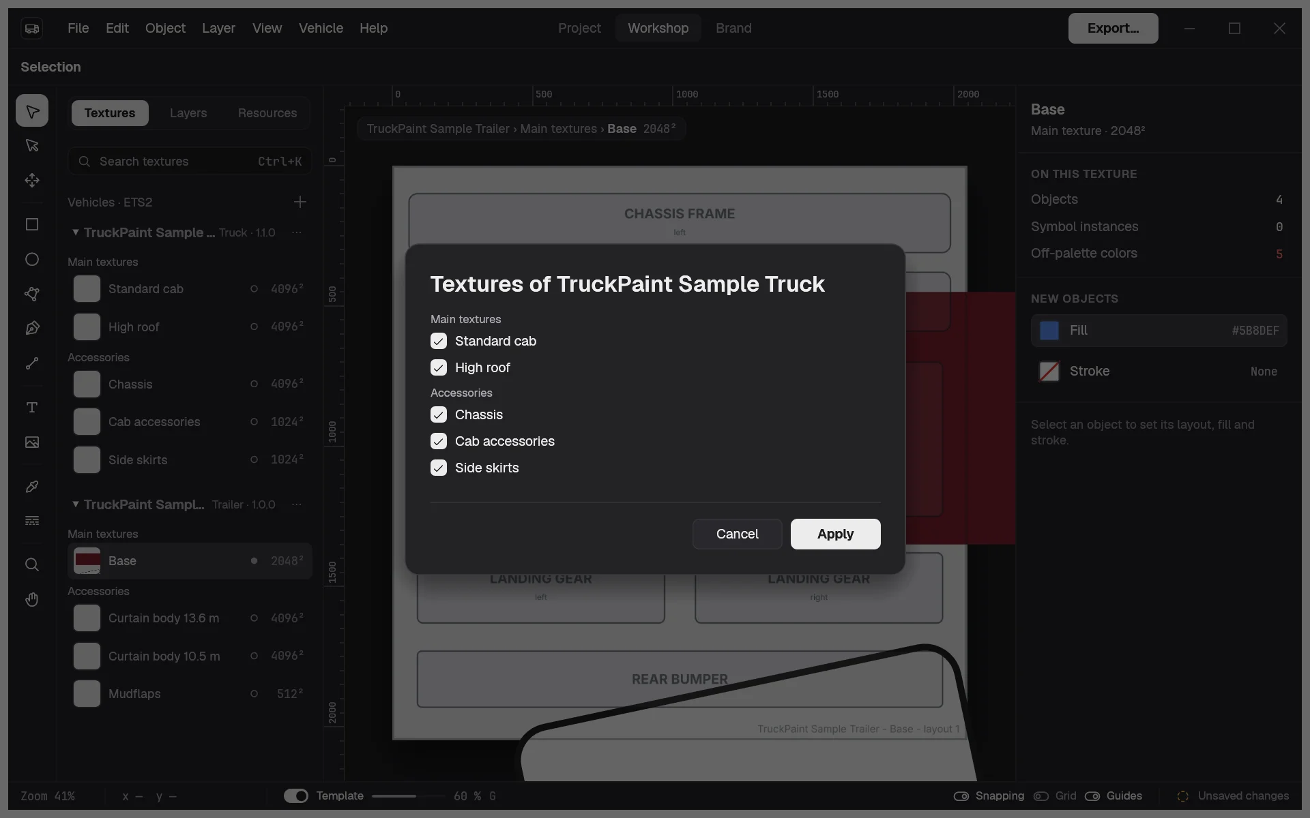Image resolution: width=1310 pixels, height=818 pixels.
Task: Toggle the Template switch in status bar
Action: pos(296,796)
